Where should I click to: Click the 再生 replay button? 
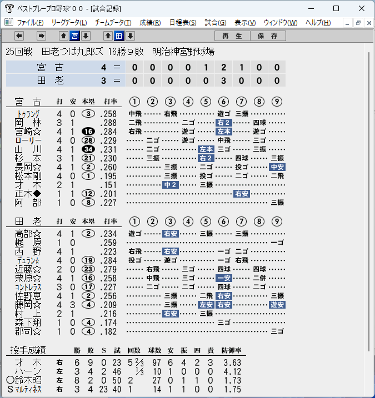pyautogui.click(x=232, y=36)
